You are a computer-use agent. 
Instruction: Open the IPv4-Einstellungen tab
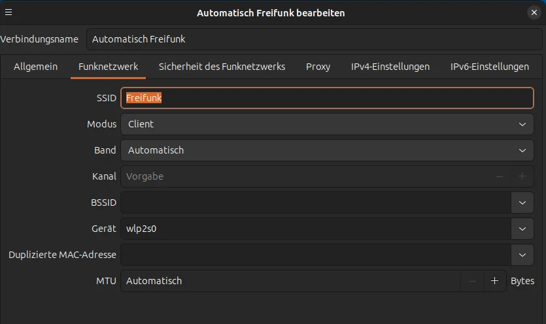(x=390, y=67)
